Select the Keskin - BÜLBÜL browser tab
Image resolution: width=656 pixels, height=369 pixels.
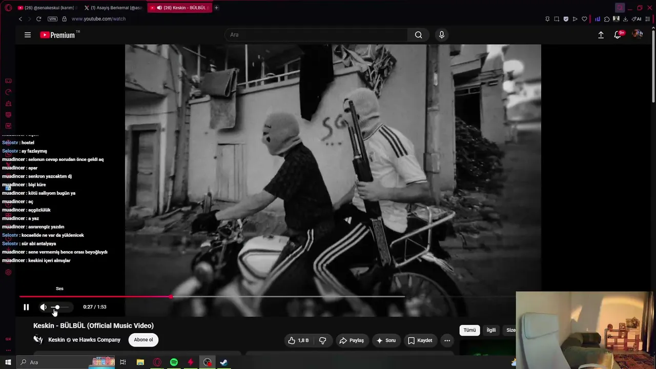tap(179, 8)
